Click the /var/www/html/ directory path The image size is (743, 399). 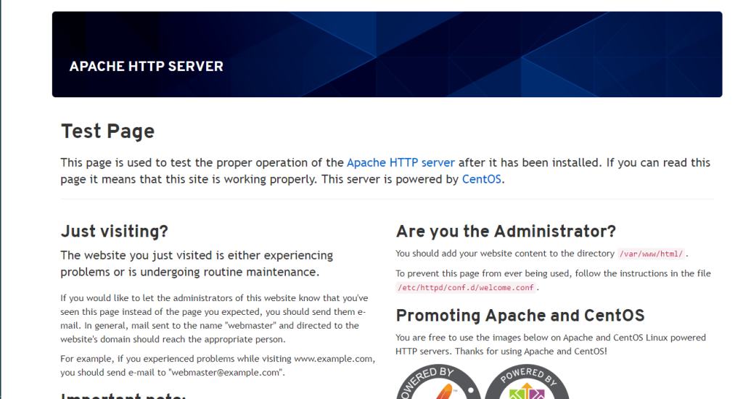click(651, 254)
